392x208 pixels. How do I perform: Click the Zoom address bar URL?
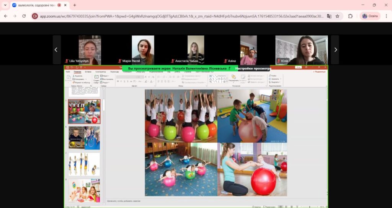(180, 16)
